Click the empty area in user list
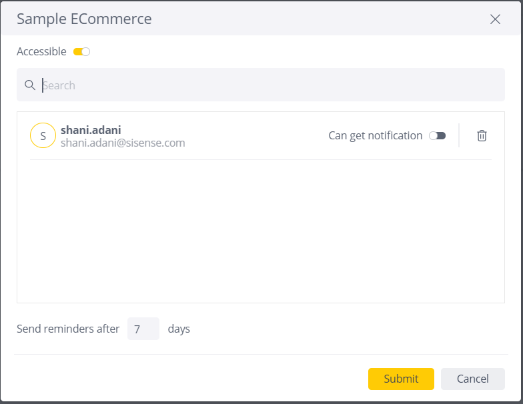523x404 pixels. tap(260, 231)
